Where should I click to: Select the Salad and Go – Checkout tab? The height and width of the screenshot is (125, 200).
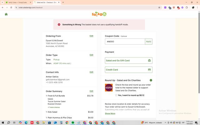(47, 2)
